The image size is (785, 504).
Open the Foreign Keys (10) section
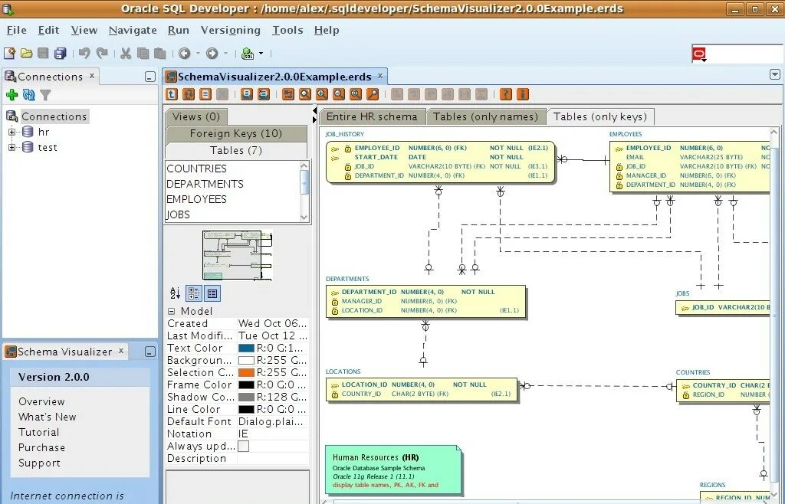(236, 133)
